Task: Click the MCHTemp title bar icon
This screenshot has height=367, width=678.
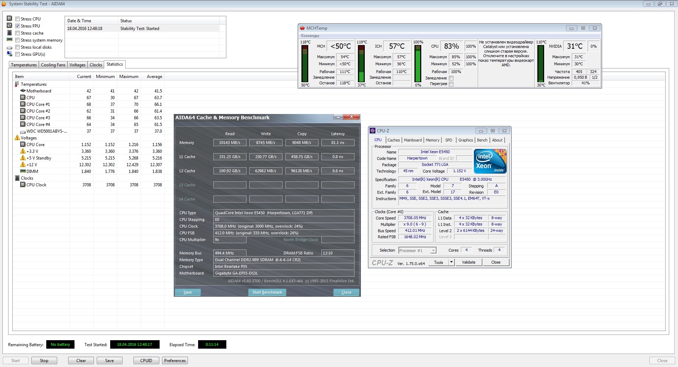Action: tap(302, 28)
